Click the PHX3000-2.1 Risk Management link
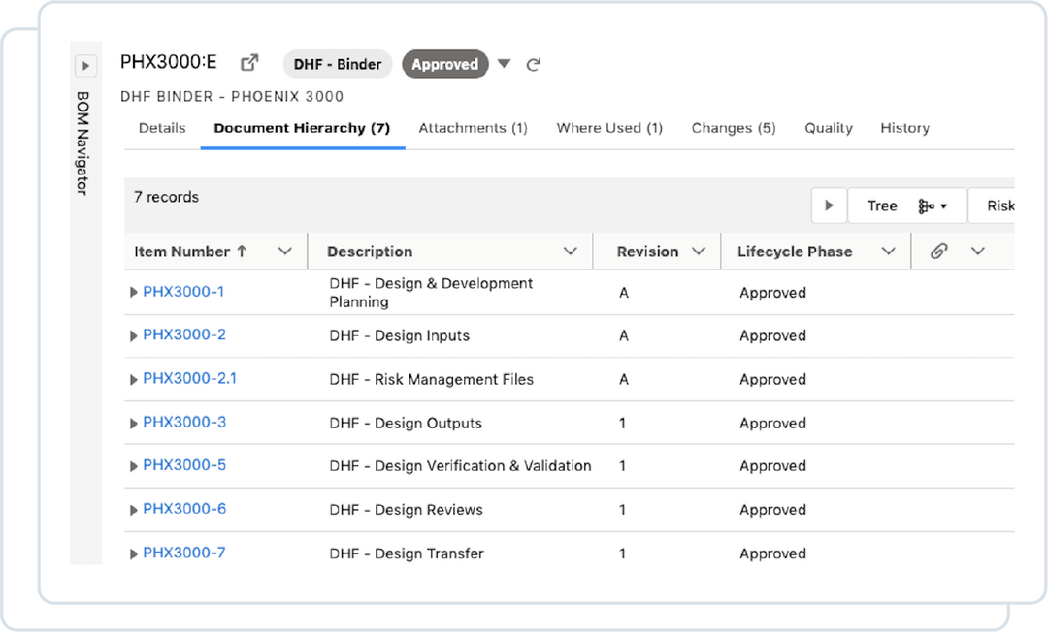 (189, 379)
